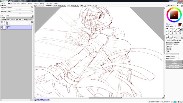The height and width of the screenshot is (103, 183).
Task: Open the ファイル (File) menu
Action: point(3,3)
